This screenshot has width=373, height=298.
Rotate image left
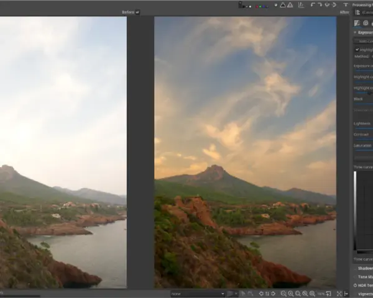point(313,5)
